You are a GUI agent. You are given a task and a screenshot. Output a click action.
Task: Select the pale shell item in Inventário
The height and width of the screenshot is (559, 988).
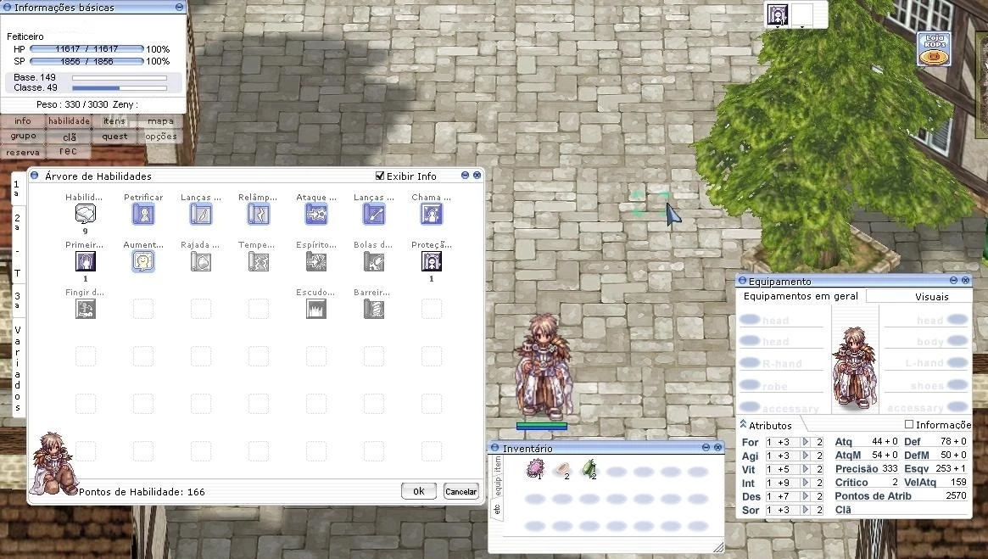click(561, 470)
